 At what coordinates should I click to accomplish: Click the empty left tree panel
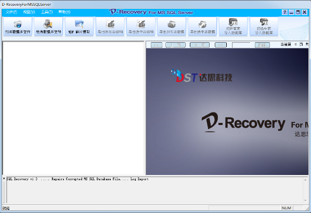point(73,108)
